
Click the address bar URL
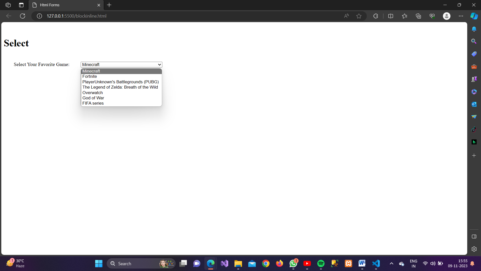[76, 16]
